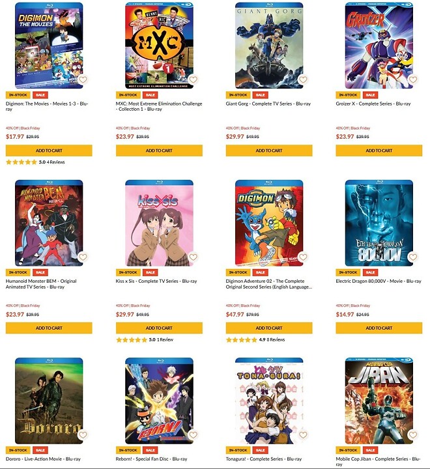Toggle wishlist heart on MXC cover
Viewport: 430px width, 469px height.
tap(193, 79)
